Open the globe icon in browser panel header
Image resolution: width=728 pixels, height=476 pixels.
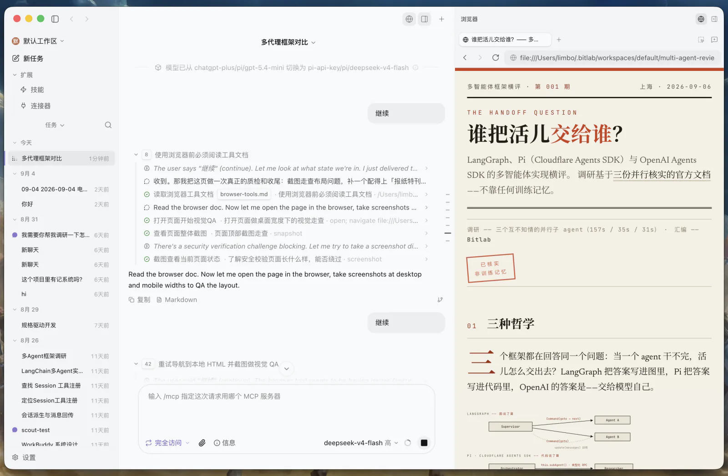tap(701, 19)
